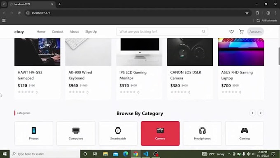This screenshot has width=280, height=158.
Task: Click the star rating under HAVIT gamepad
Action: tap(26, 92)
